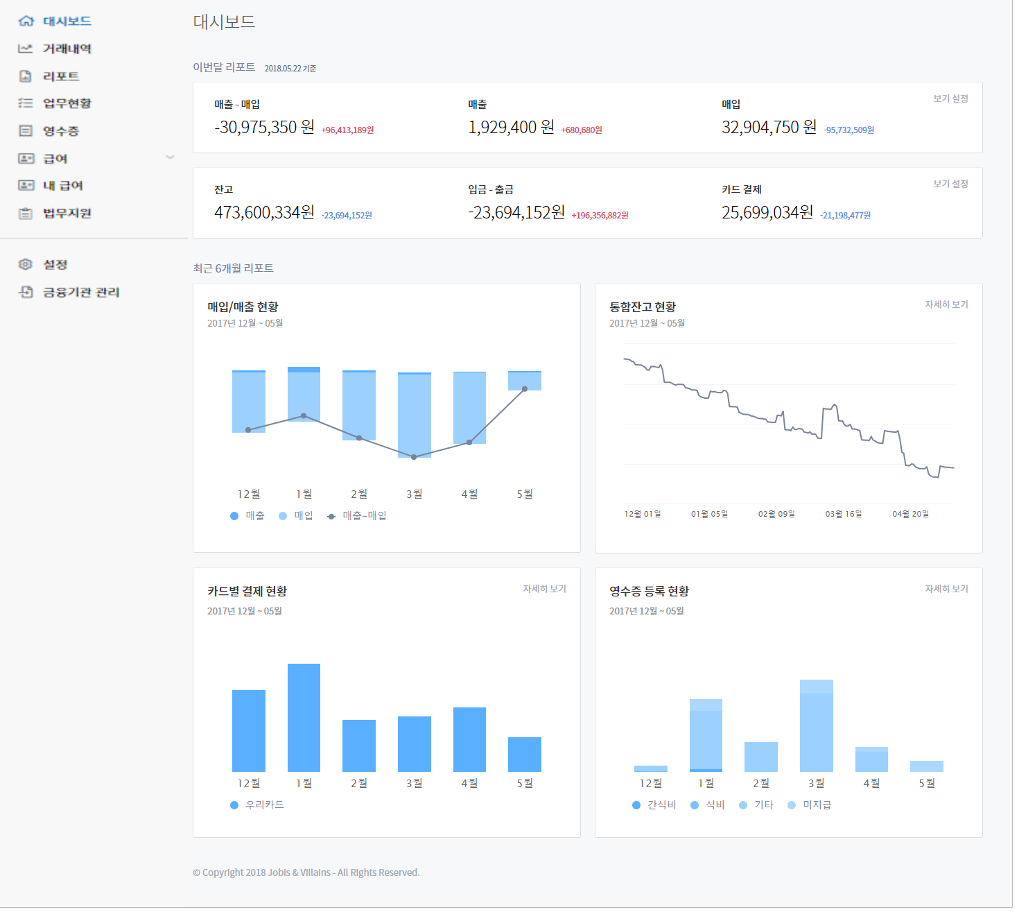This screenshot has width=1019, height=921.
Task: Toggle the 매출-매입 line legend
Action: [x=357, y=516]
